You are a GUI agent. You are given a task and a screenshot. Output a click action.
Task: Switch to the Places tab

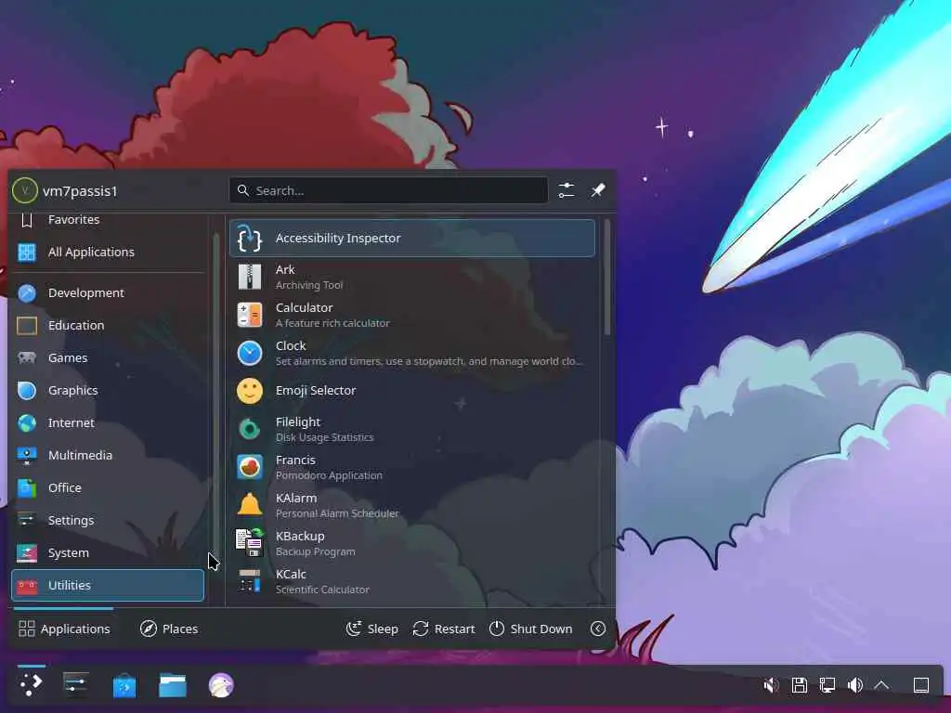pyautogui.click(x=169, y=629)
